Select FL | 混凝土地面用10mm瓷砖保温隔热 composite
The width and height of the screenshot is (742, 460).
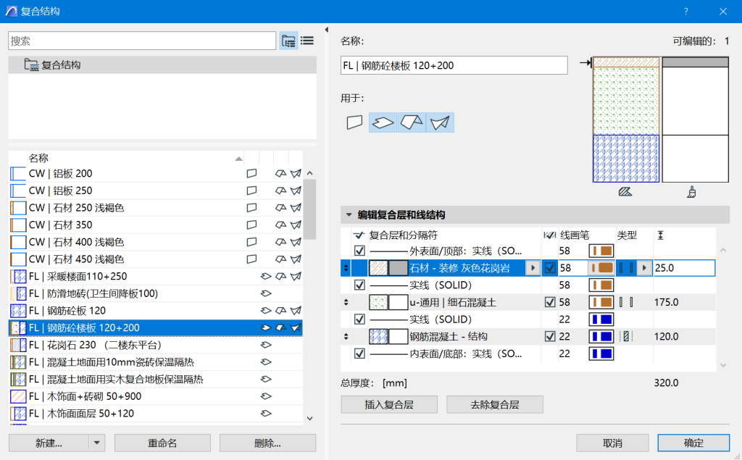(x=157, y=362)
